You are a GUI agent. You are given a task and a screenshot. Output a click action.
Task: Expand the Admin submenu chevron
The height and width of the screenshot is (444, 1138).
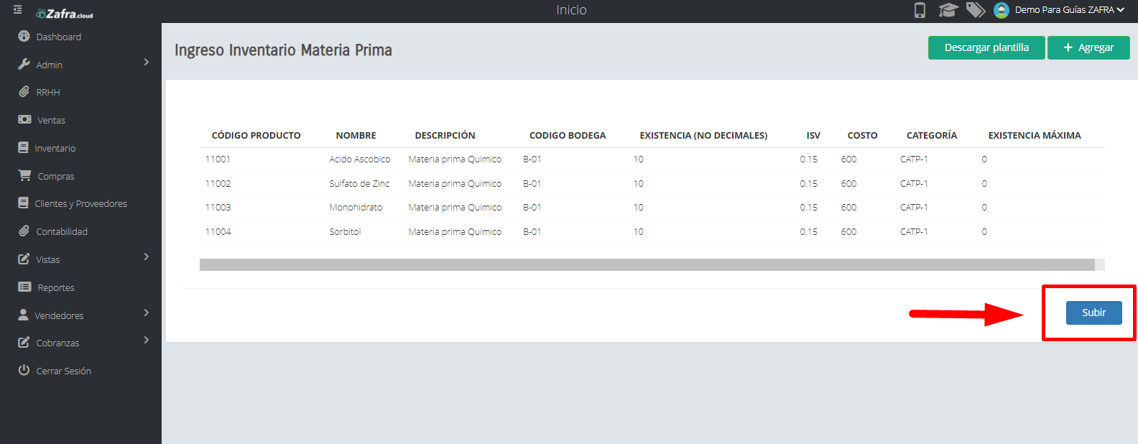pyautogui.click(x=147, y=63)
